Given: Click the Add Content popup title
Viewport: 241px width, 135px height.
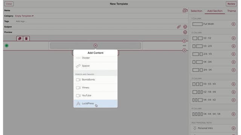Looking at the screenshot, I should 95,53.
